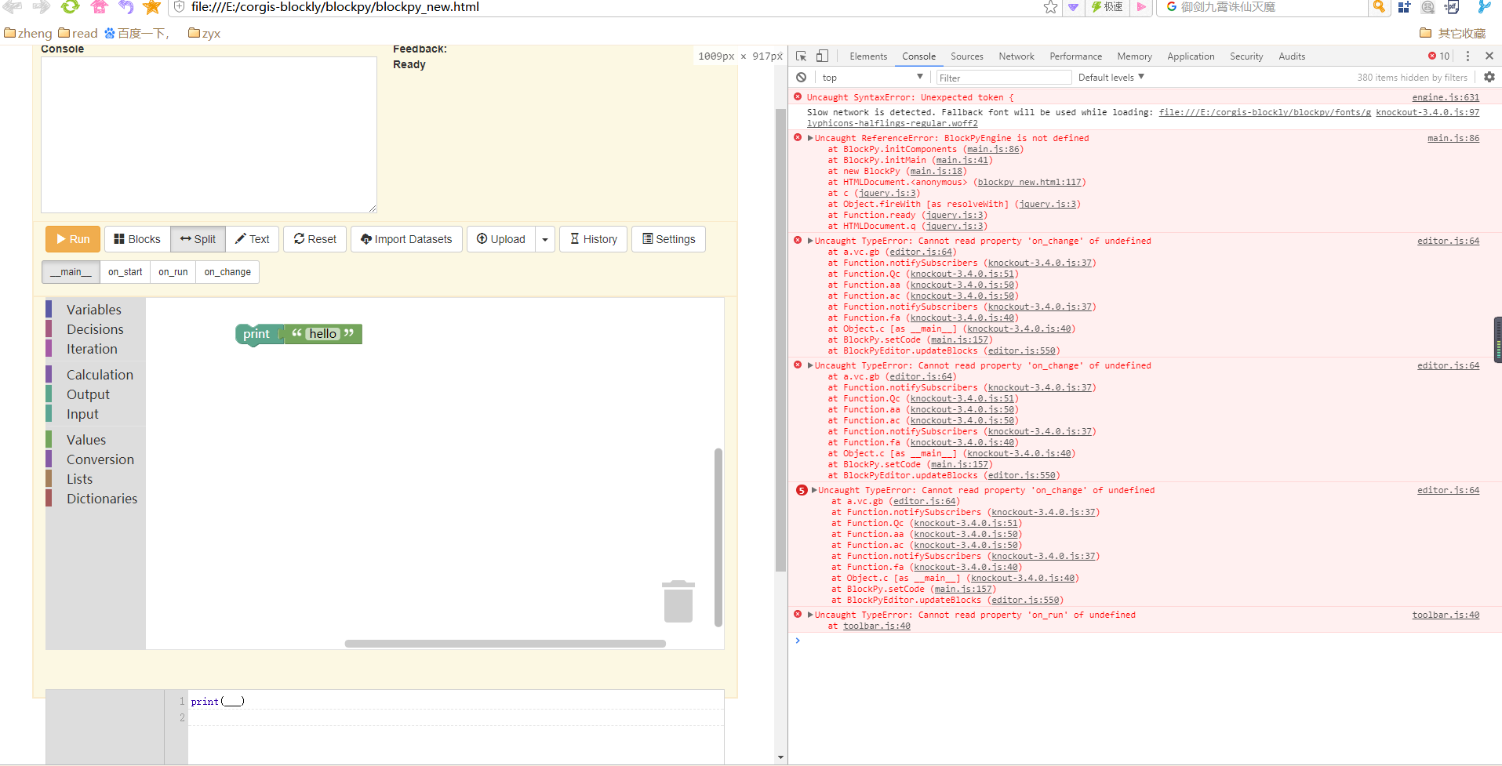Switch to Blocks-only view mode
This screenshot has height=766, width=1502.
[x=136, y=239]
